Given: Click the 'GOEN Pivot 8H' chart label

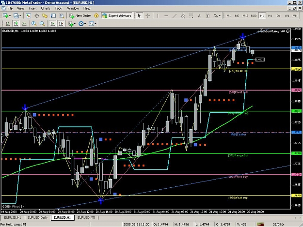Looking at the screenshot, I should coord(13,206).
